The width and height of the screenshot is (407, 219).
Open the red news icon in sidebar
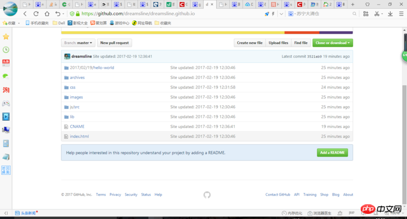coord(6,63)
